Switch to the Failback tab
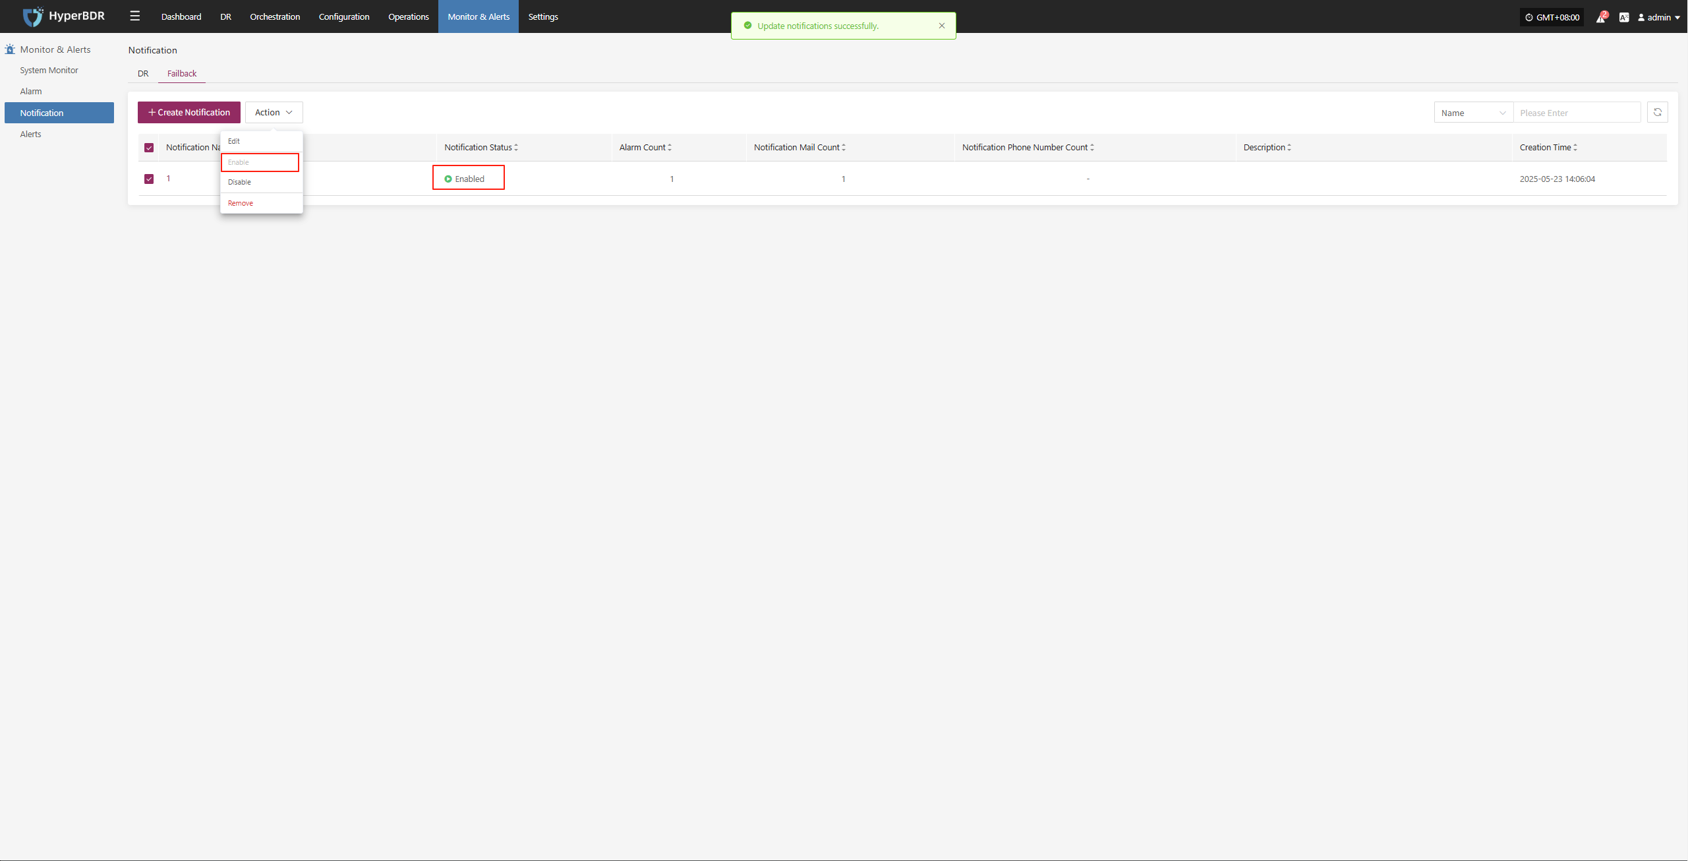 click(x=182, y=73)
